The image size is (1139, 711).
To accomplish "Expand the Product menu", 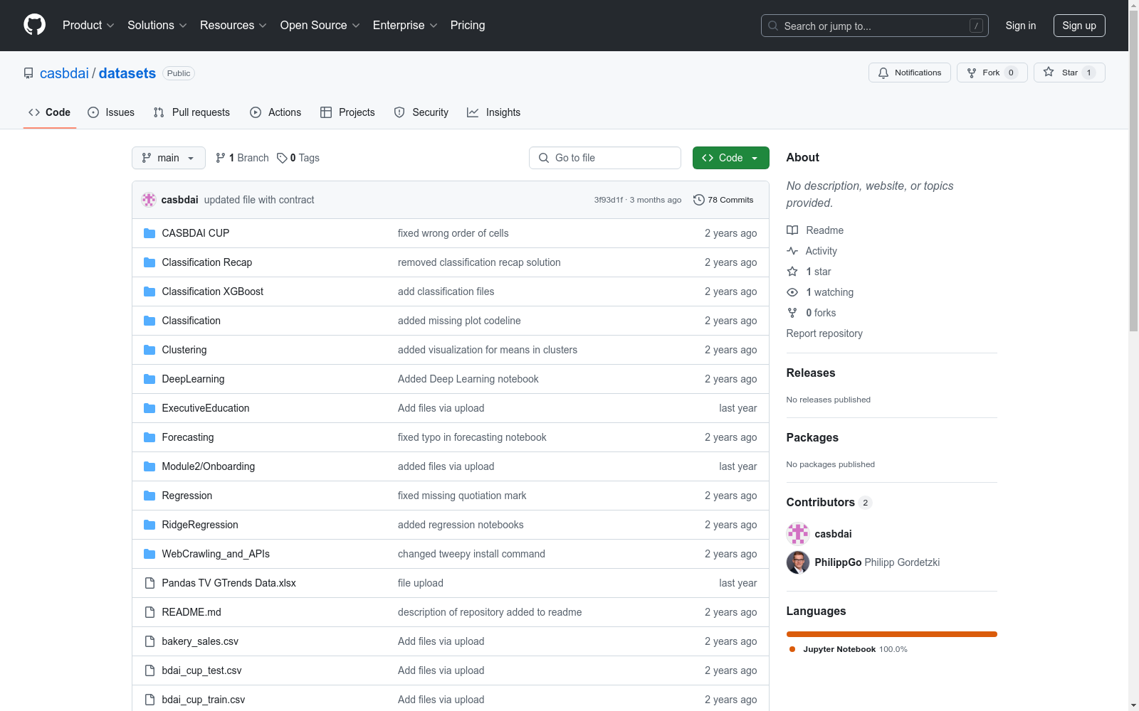I will 88,25.
